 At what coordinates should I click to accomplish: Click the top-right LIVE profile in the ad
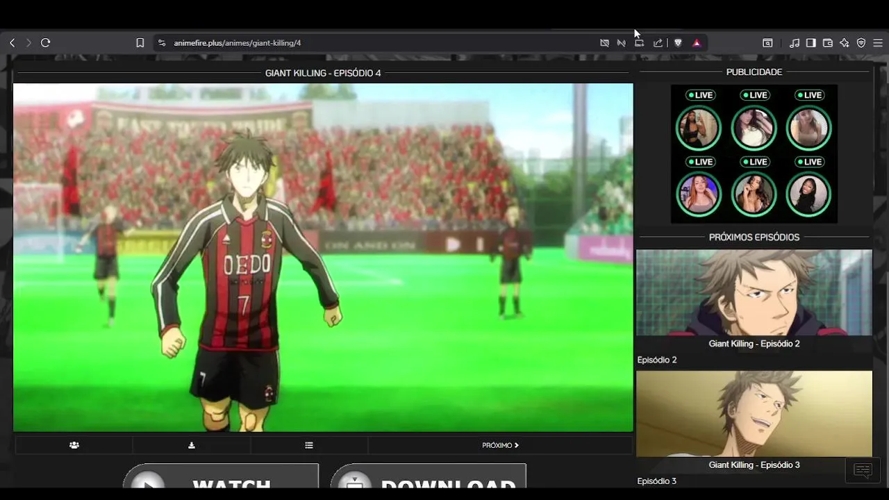click(808, 128)
